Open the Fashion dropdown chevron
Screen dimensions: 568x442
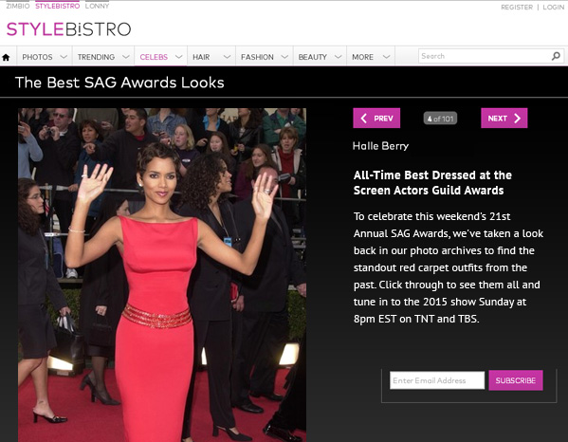(x=284, y=57)
